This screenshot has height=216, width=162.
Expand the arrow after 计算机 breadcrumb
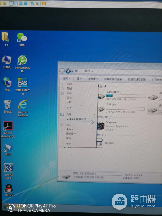[93, 71]
